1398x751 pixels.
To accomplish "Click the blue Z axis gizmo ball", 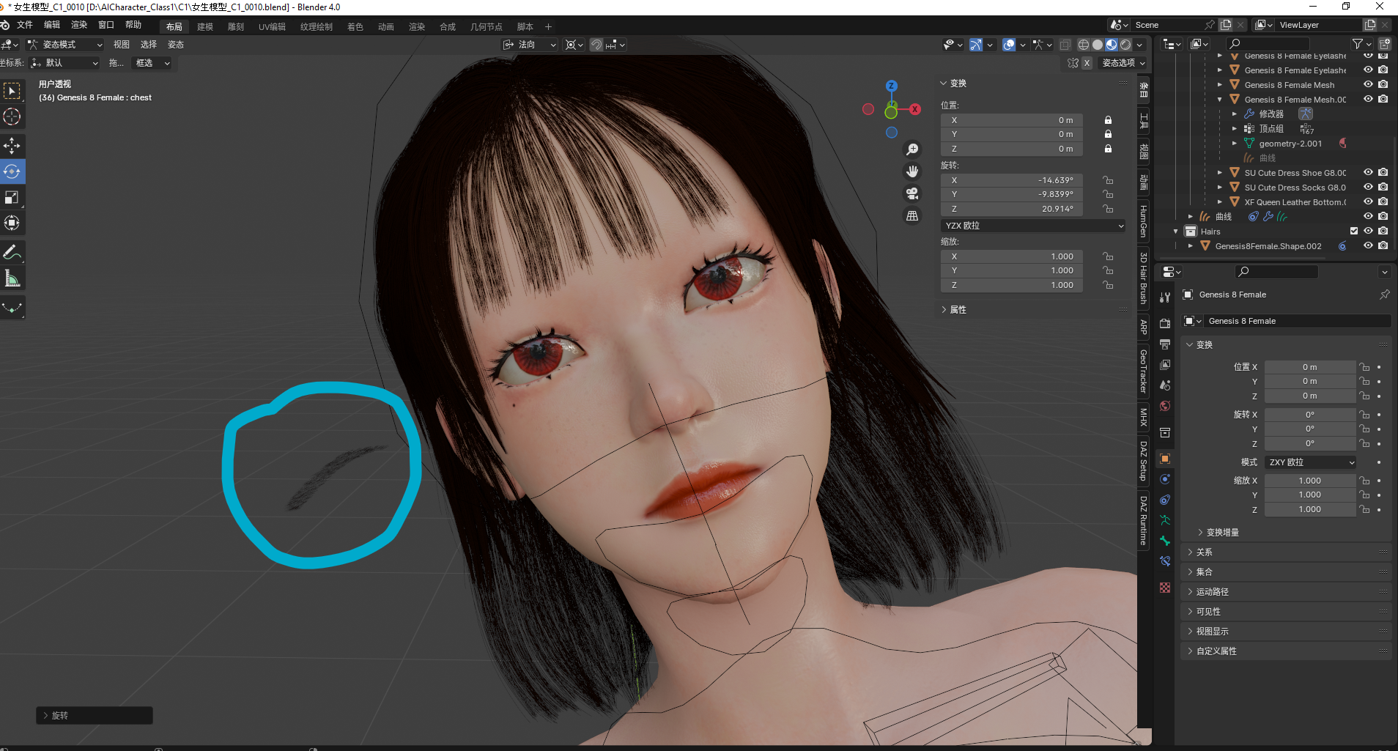I will 891,86.
